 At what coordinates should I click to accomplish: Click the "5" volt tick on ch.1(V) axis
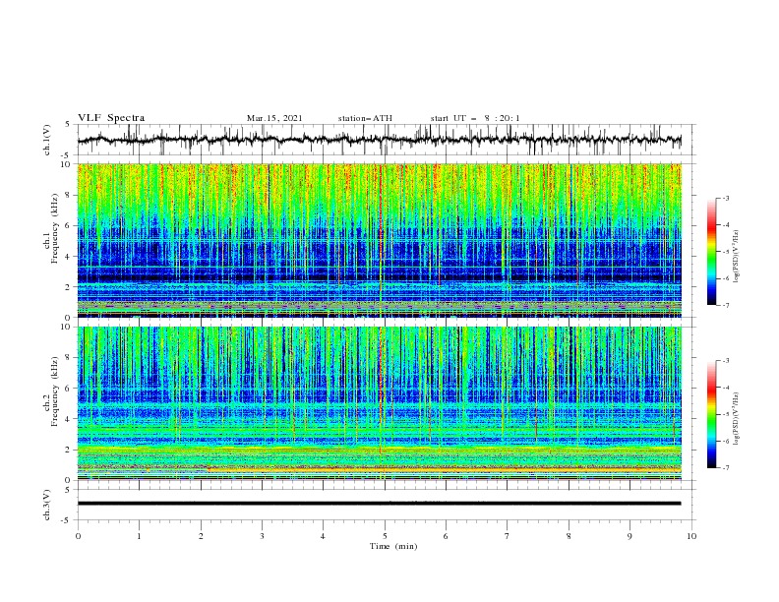69,125
